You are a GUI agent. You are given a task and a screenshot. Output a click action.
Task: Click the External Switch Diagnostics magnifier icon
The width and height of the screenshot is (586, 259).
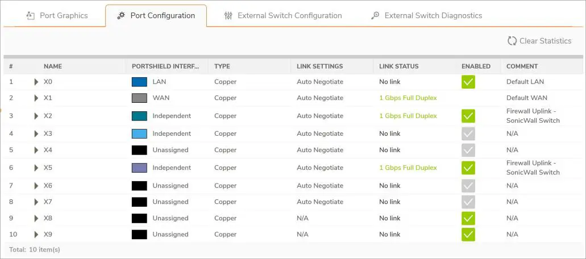(x=375, y=15)
